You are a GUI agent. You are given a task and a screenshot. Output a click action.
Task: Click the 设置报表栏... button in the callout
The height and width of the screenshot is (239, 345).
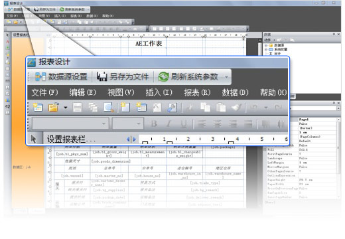[x=71, y=139]
